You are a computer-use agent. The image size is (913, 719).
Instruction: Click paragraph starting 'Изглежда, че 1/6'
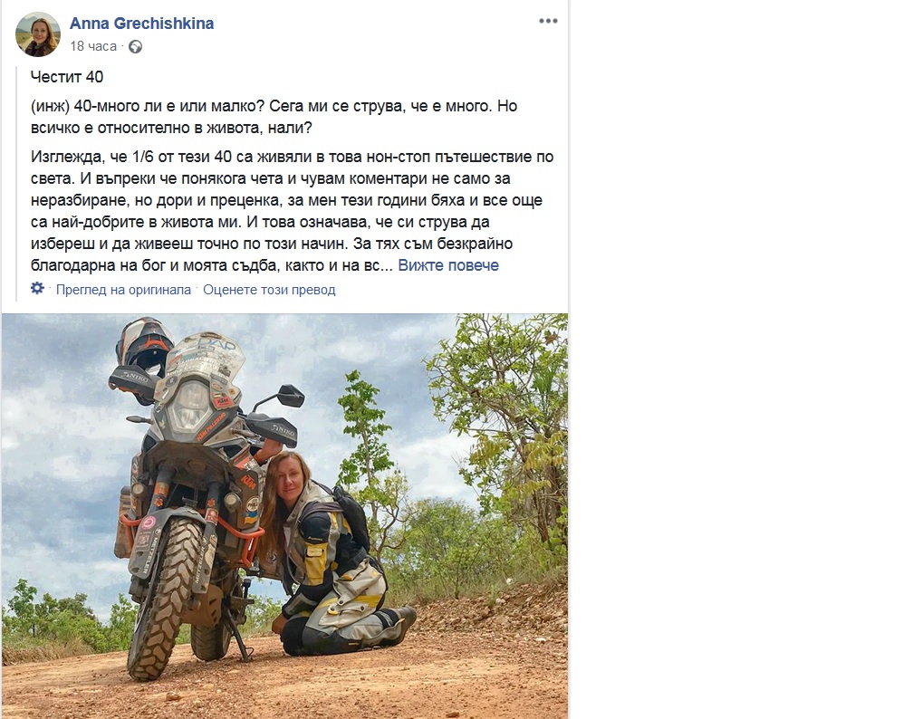click(293, 211)
